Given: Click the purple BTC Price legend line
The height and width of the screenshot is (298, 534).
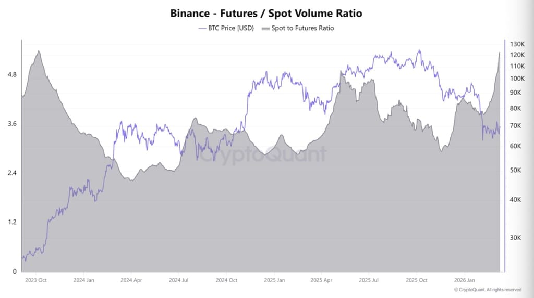Looking at the screenshot, I should (202, 29).
